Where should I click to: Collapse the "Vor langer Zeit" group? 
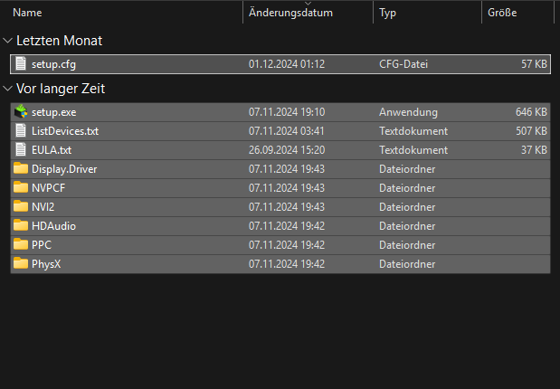pyautogui.click(x=8, y=89)
